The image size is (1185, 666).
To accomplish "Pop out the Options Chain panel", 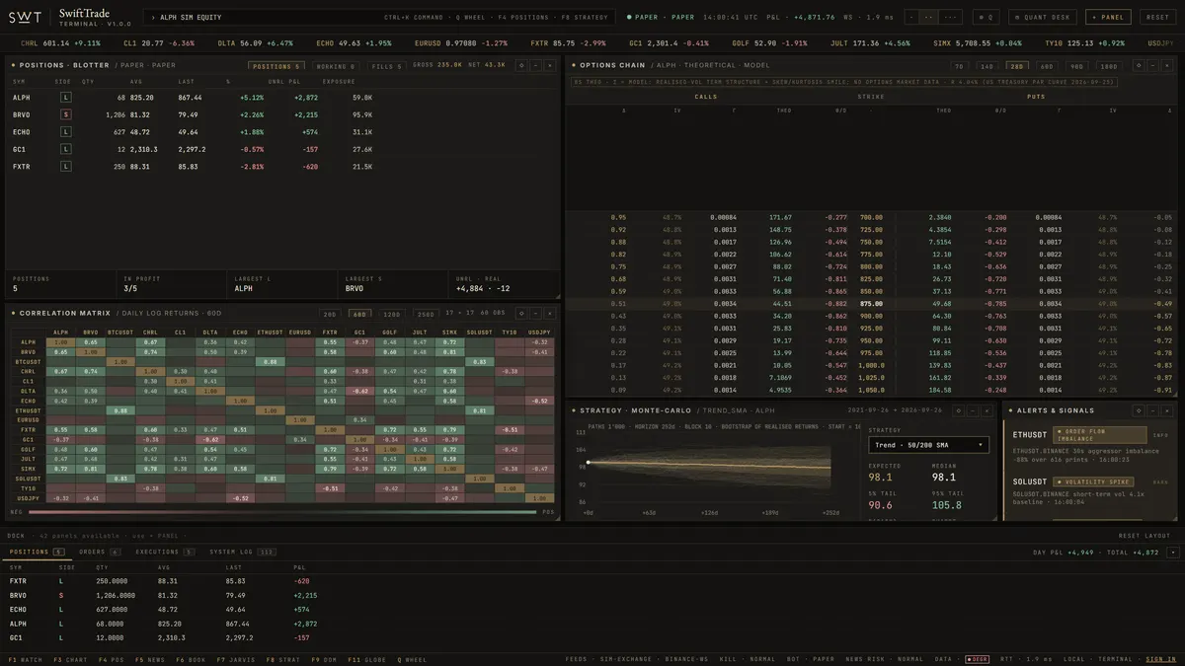I will tap(1139, 65).
